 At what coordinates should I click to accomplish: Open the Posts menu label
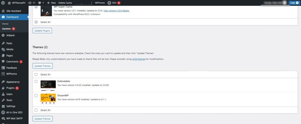pyautogui.click(x=9, y=43)
